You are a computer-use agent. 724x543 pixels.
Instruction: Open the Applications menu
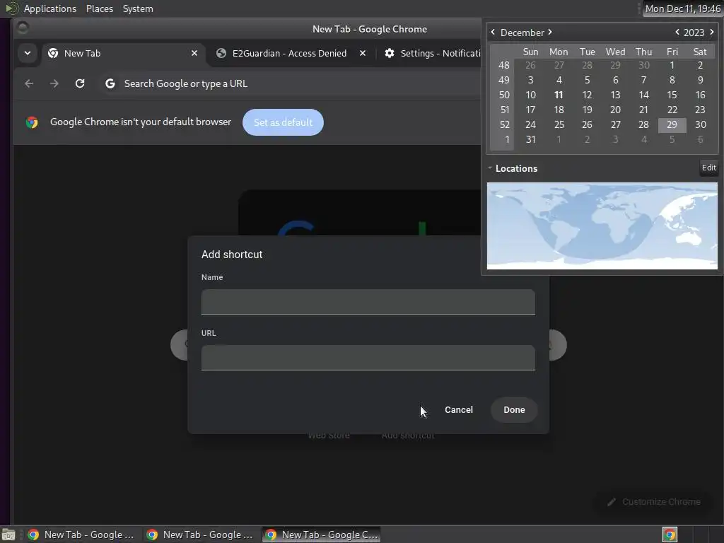click(x=50, y=8)
